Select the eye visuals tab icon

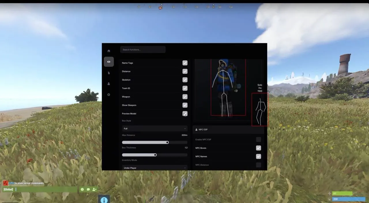[109, 62]
